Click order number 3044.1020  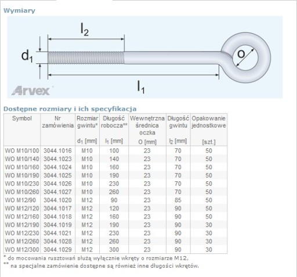tap(57, 200)
